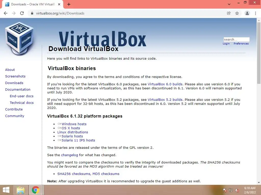Open End-user docs in sidebar
This screenshot has height=195, width=261.
(x=22, y=96)
